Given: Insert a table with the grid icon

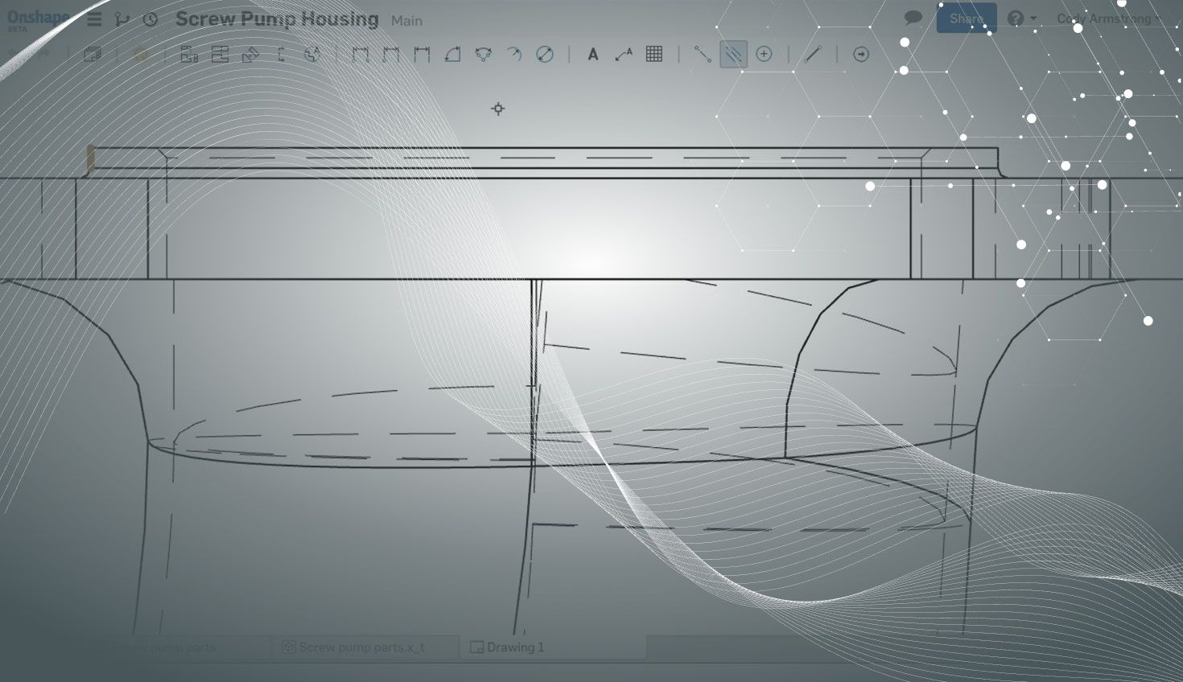Looking at the screenshot, I should coord(654,55).
